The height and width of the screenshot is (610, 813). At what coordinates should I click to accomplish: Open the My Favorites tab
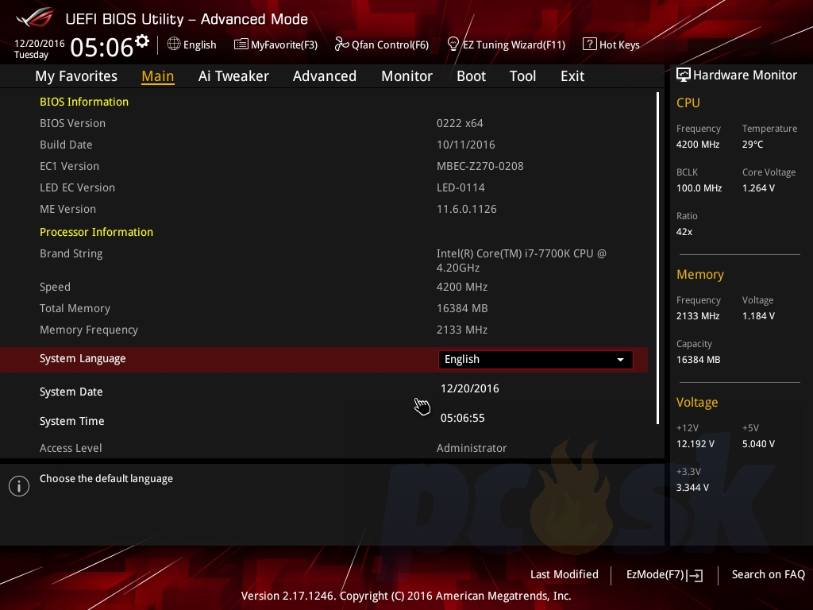pyautogui.click(x=76, y=76)
